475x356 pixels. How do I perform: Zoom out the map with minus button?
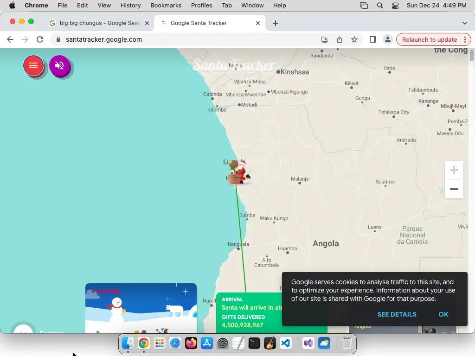click(x=454, y=189)
